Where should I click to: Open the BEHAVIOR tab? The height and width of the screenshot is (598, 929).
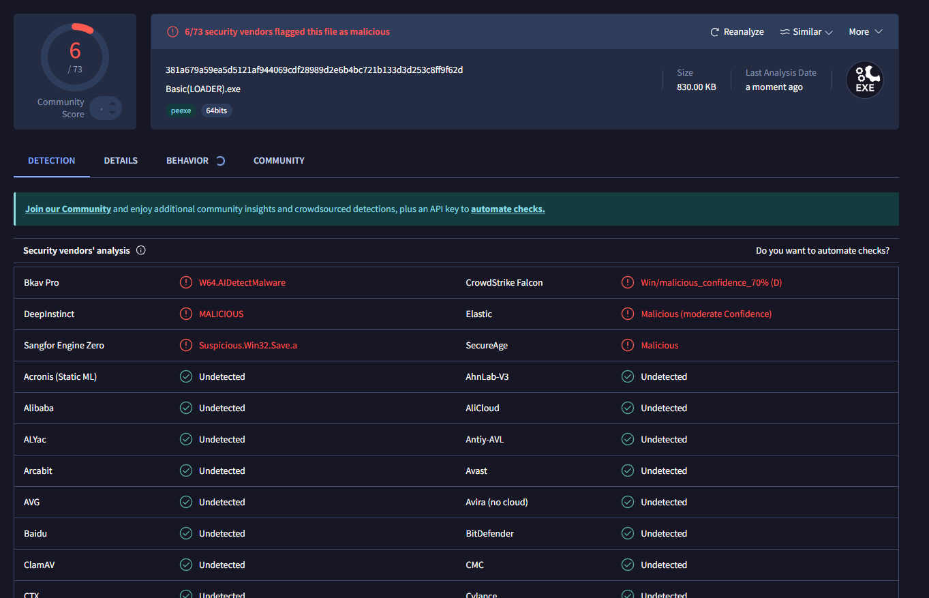click(x=187, y=161)
